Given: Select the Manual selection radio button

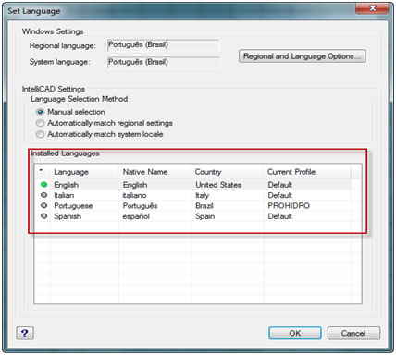Looking at the screenshot, I should [x=40, y=112].
